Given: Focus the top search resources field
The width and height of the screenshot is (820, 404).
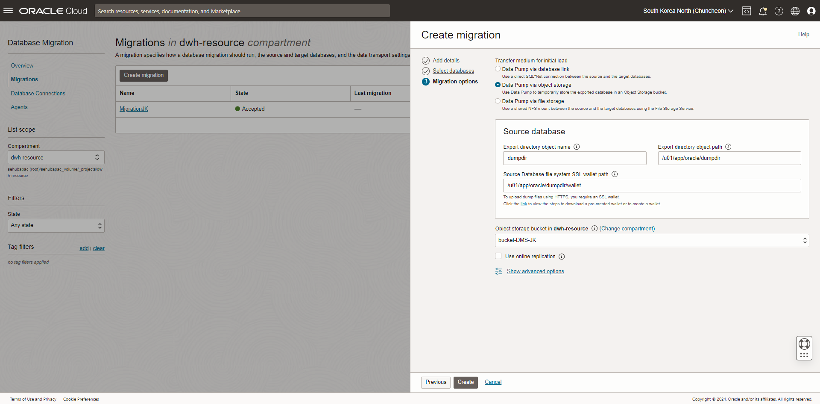Looking at the screenshot, I should coord(242,11).
